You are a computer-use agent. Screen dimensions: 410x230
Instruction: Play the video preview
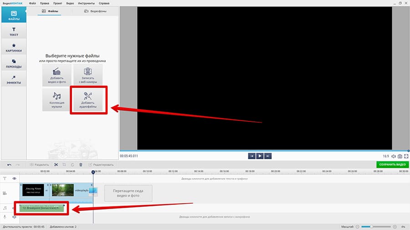[x=260, y=156]
